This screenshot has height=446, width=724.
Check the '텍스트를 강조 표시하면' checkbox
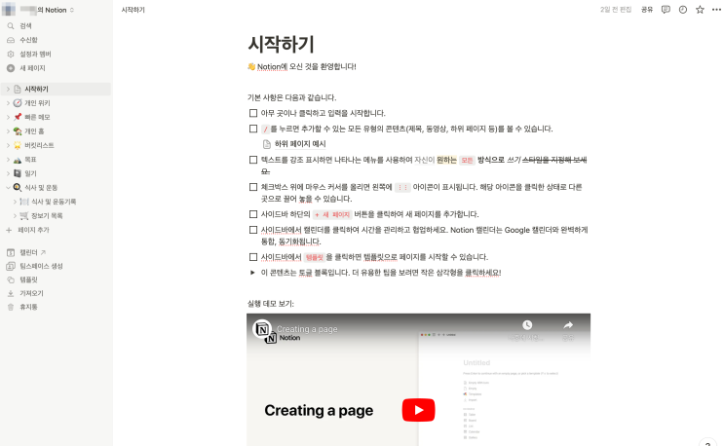pyautogui.click(x=253, y=160)
